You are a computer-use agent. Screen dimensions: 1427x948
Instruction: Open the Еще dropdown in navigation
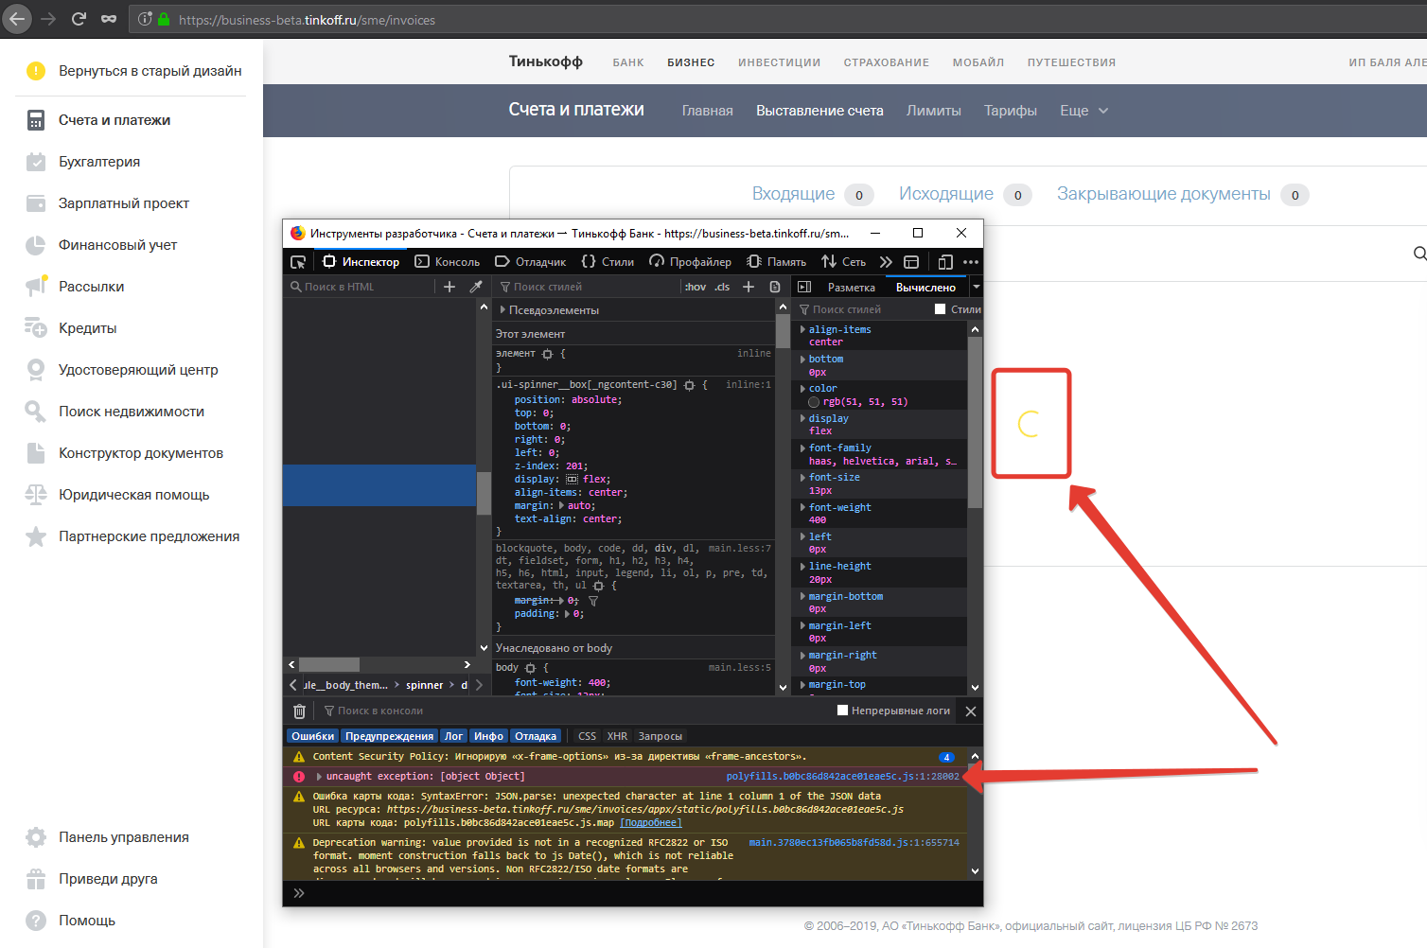pos(1083,111)
